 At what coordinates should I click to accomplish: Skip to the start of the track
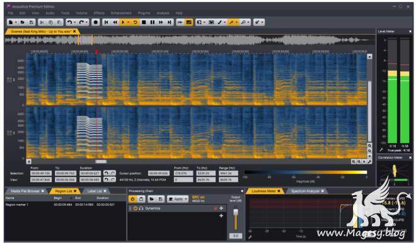(x=106, y=23)
